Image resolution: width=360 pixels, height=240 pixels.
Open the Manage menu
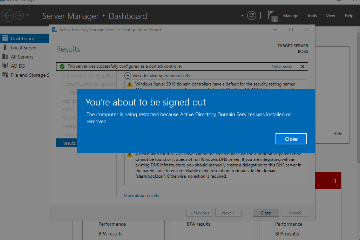click(x=291, y=16)
